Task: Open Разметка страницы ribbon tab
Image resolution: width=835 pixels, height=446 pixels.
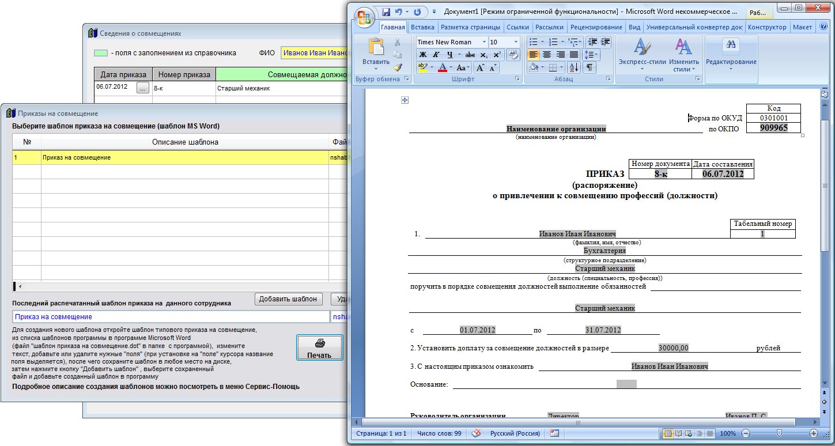Action: [470, 27]
